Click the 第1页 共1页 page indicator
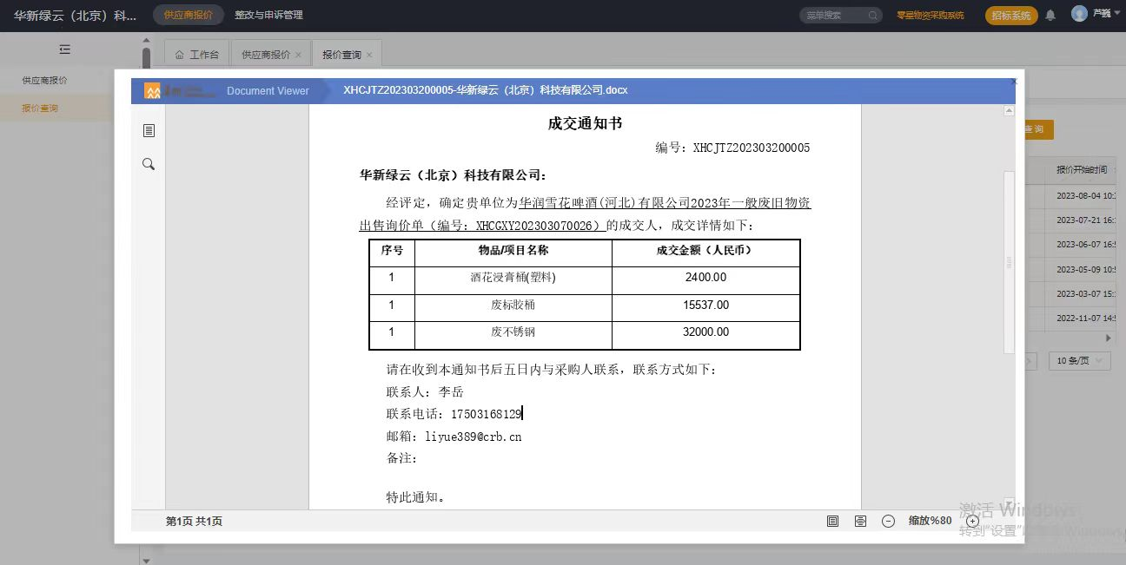The image size is (1126, 565). pos(194,521)
